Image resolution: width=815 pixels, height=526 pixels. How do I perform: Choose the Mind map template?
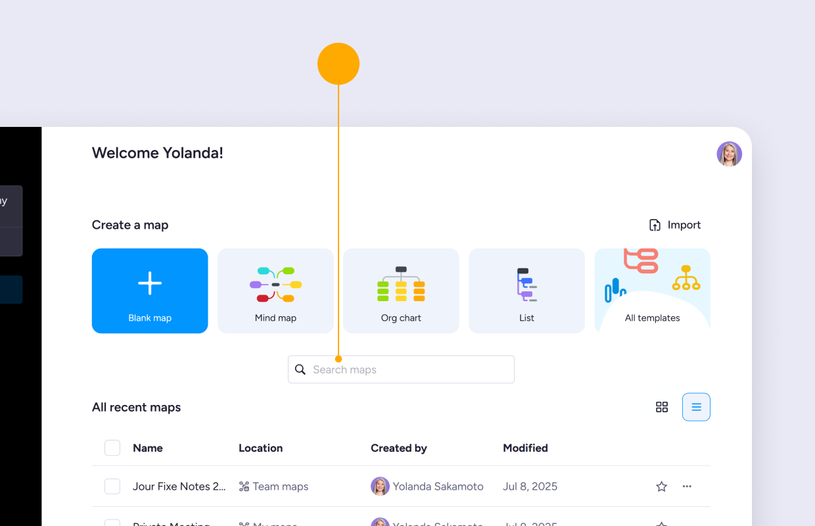pos(275,291)
